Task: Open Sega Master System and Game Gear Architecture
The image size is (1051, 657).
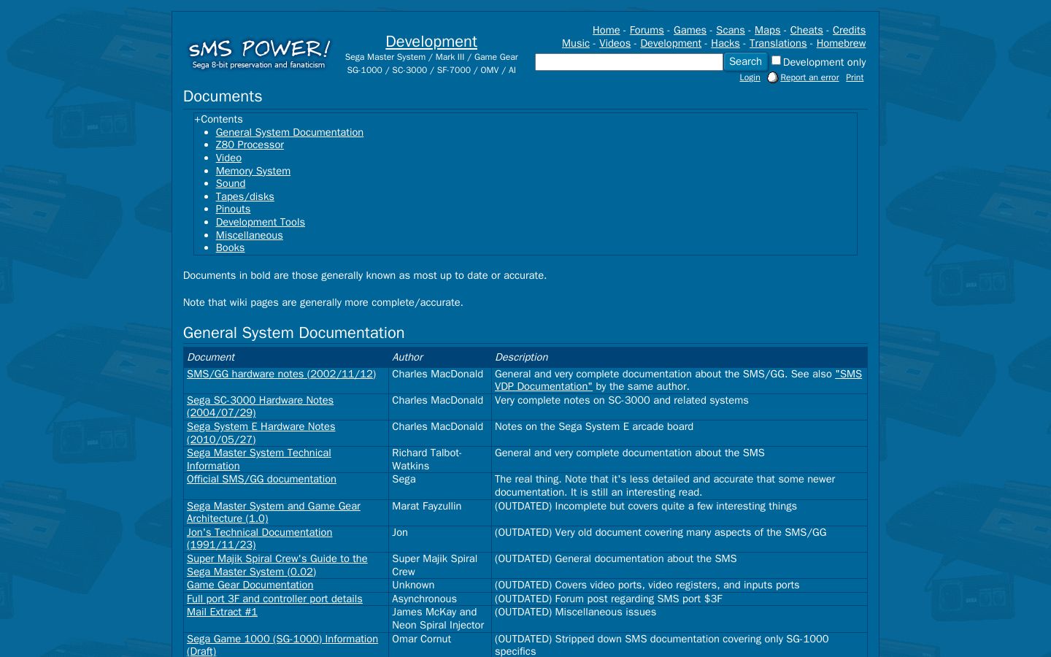Action: 274,512
